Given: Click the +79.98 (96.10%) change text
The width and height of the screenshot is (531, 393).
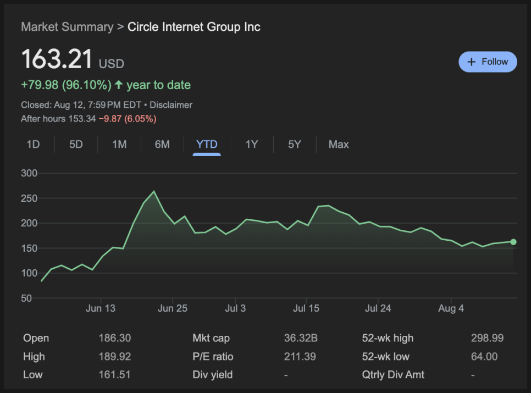Looking at the screenshot, I should click(x=67, y=85).
